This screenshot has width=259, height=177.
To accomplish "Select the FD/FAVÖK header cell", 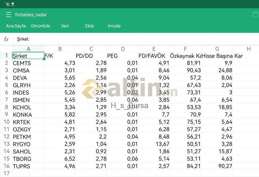I will (154, 56).
